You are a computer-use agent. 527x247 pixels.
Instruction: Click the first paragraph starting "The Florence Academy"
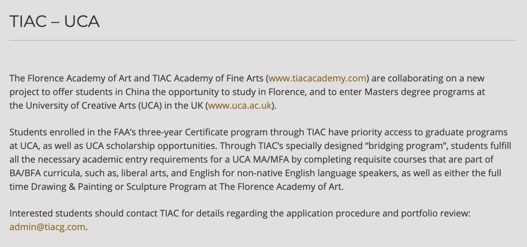point(247,92)
